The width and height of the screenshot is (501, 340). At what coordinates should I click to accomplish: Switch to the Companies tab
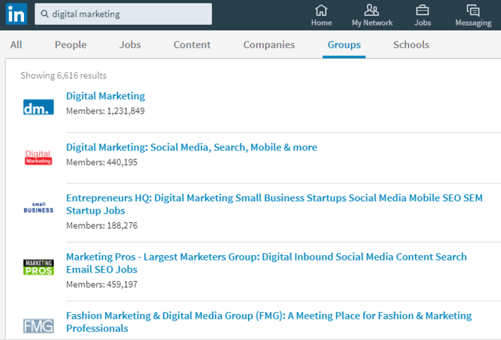coord(269,45)
